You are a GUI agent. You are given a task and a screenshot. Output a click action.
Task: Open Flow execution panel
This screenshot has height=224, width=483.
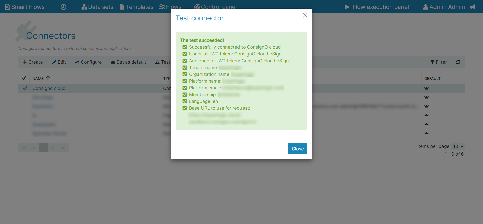pos(377,7)
